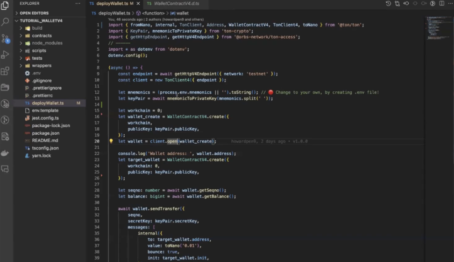Screen dimensions: 454x262
Task: Select the wallet breadcrumb item
Action: (182, 14)
